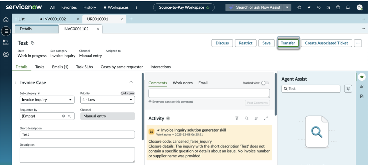Go to Home in the left sidebar
This screenshot has height=165, width=368.
pyautogui.click(x=6, y=20)
